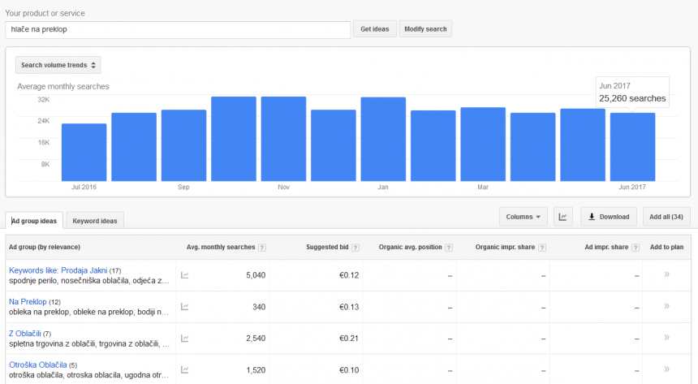Click help icon next to Avg. monthly searches
698x384 pixels.
262,248
